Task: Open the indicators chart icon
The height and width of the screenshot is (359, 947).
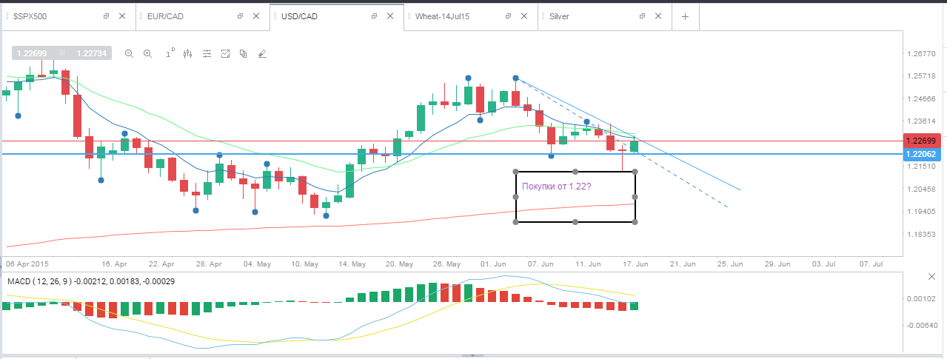Action: [225, 53]
